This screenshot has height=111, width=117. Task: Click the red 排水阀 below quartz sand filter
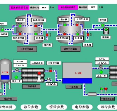48,35
